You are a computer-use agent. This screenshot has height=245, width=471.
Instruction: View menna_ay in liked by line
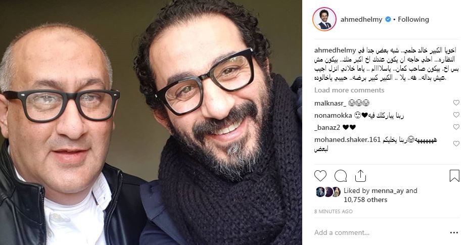click(x=388, y=190)
